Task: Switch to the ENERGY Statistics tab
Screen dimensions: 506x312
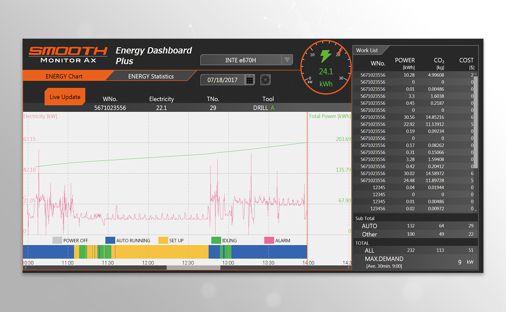Action: (151, 76)
